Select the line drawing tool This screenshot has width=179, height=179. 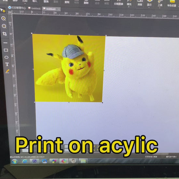click(5, 43)
